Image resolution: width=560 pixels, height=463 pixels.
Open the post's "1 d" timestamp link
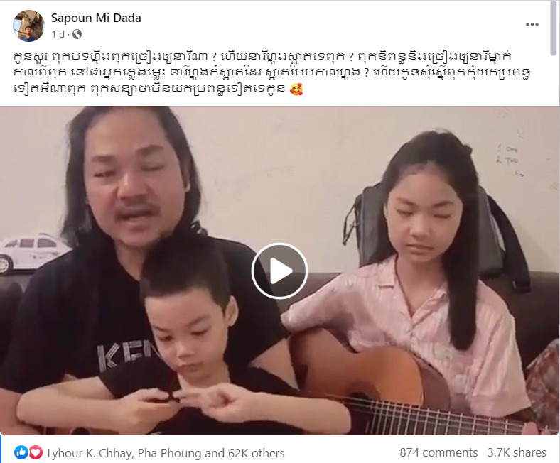point(58,34)
